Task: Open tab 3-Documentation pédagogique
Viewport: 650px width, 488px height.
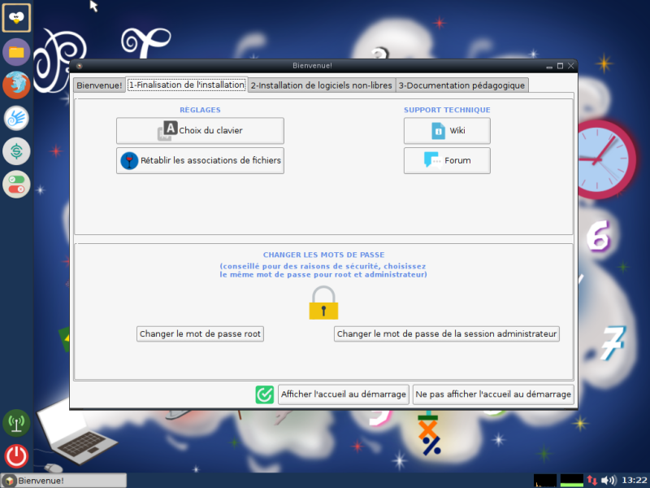Action: pos(461,85)
